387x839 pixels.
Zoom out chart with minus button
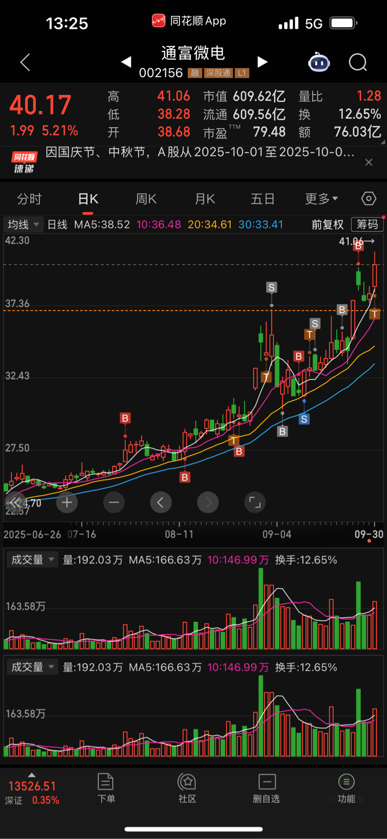[114, 502]
